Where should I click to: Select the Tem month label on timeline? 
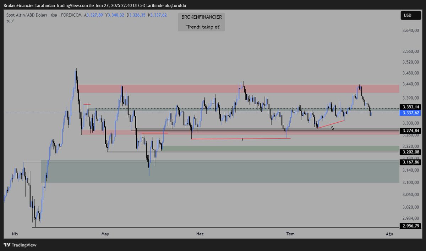point(290,234)
